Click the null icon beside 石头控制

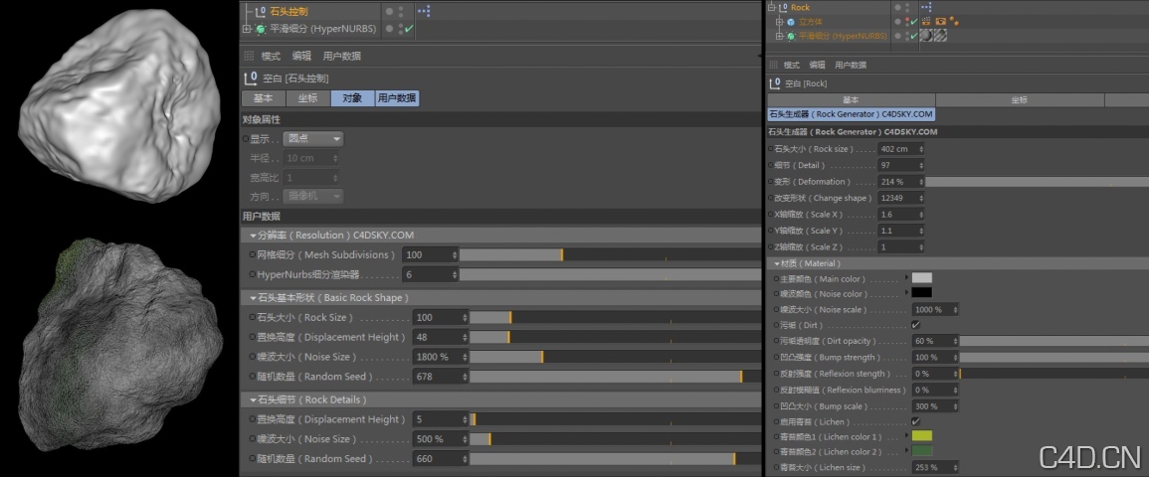[261, 11]
